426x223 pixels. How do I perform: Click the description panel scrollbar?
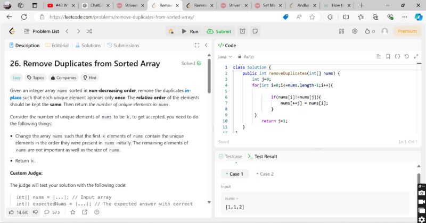tap(209, 76)
